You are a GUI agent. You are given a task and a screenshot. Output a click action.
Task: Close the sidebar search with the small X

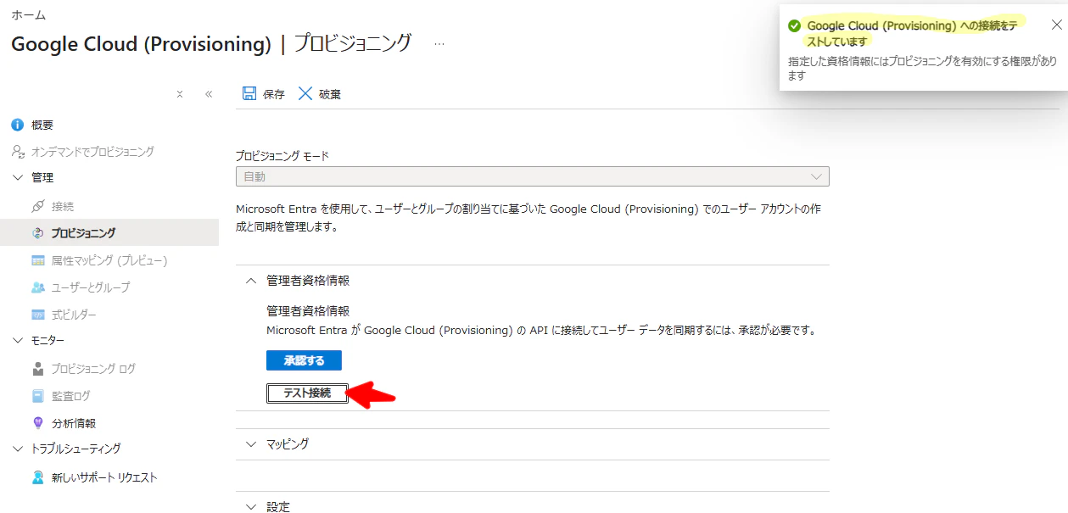[180, 94]
